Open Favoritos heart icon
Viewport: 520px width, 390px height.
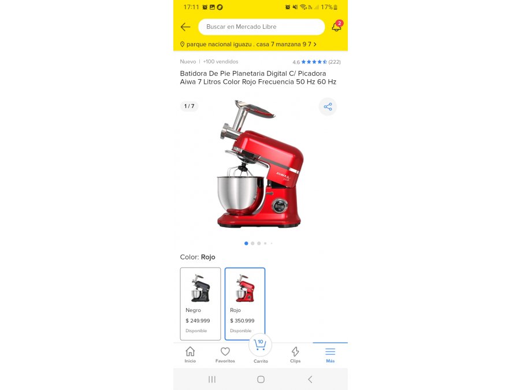[x=225, y=355]
